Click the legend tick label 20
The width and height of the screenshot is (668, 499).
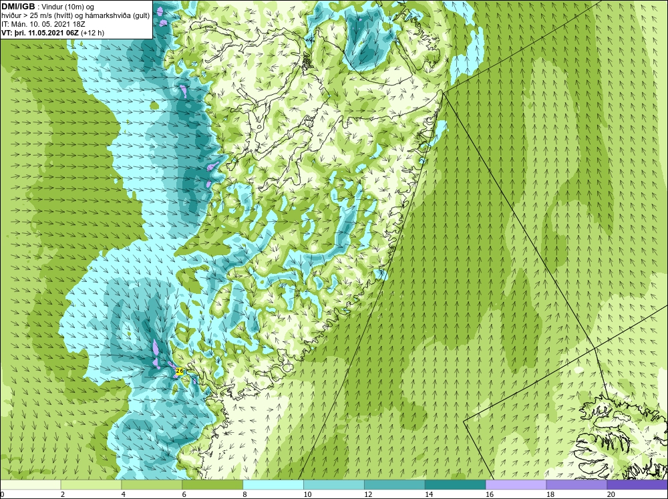point(611,494)
